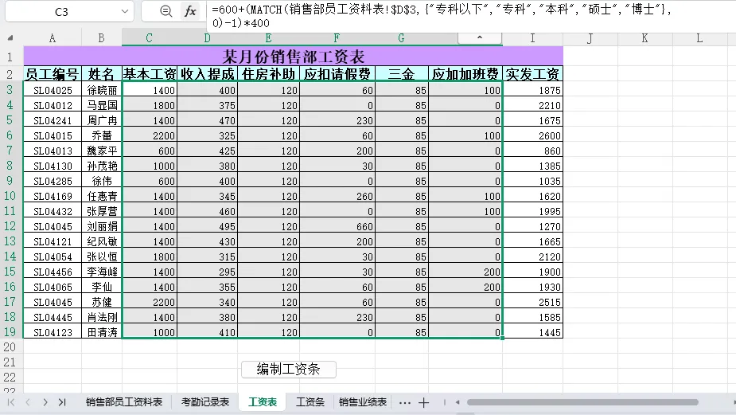Select column C header

coord(149,38)
